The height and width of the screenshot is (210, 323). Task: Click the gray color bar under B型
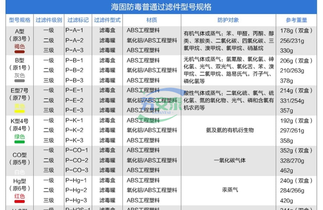[x=19, y=81]
